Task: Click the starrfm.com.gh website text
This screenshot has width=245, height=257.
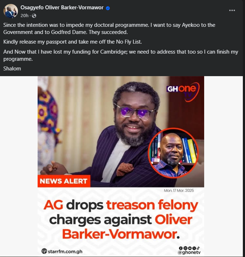Action: [65, 251]
